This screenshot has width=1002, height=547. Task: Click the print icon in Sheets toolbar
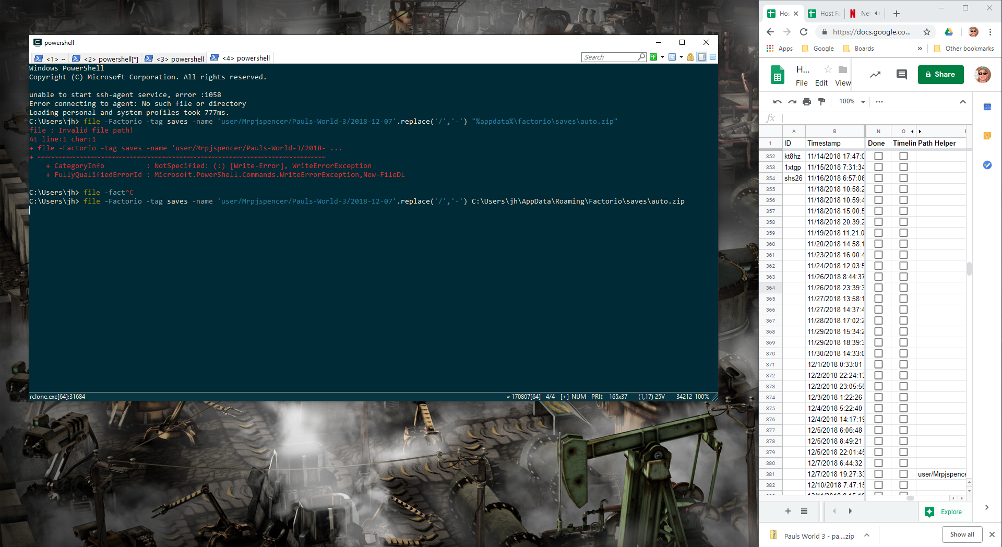point(807,102)
